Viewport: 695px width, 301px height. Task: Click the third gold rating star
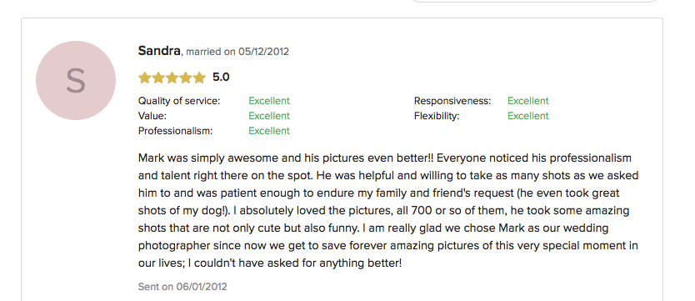(172, 78)
